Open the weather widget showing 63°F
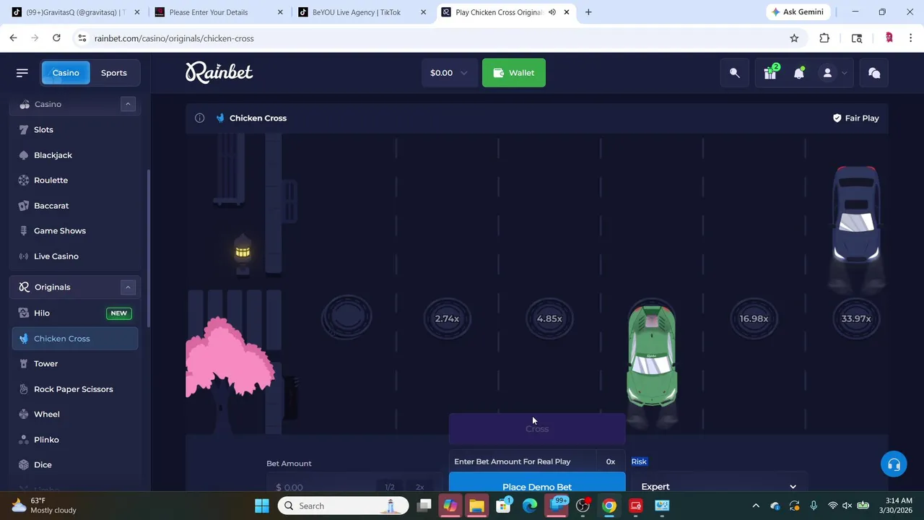This screenshot has width=924, height=520. (45, 506)
